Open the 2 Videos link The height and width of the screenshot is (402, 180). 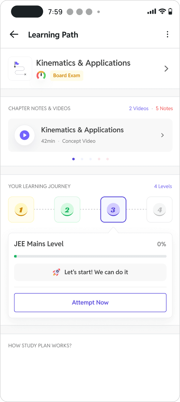pyautogui.click(x=139, y=108)
